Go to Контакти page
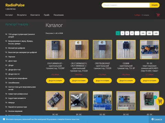Viewport: 165px width, 123px height. pyautogui.click(x=35, y=15)
